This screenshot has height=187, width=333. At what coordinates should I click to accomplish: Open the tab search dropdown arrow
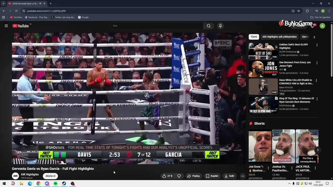tap(3, 4)
